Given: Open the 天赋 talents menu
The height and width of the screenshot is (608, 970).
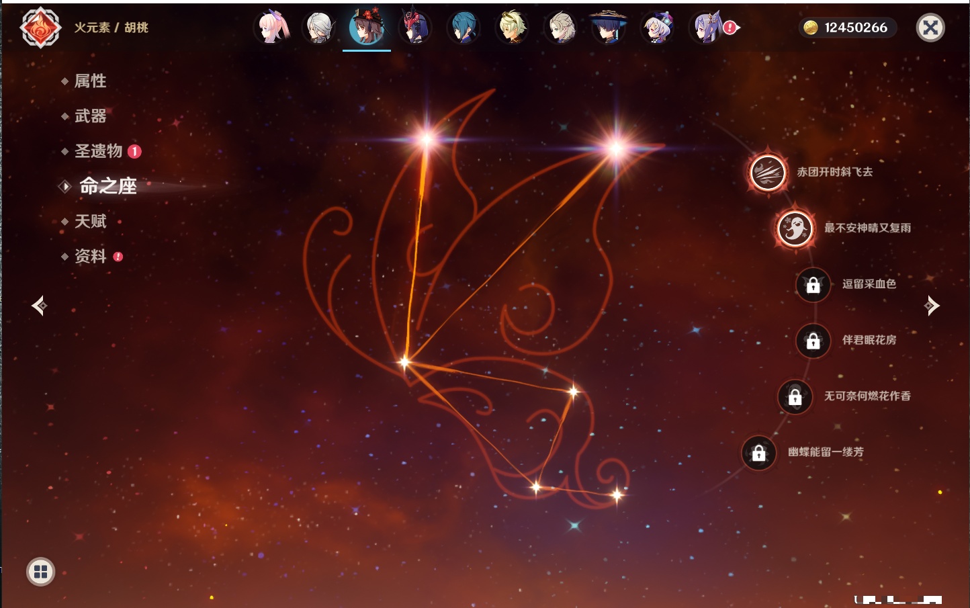Looking at the screenshot, I should [x=90, y=221].
